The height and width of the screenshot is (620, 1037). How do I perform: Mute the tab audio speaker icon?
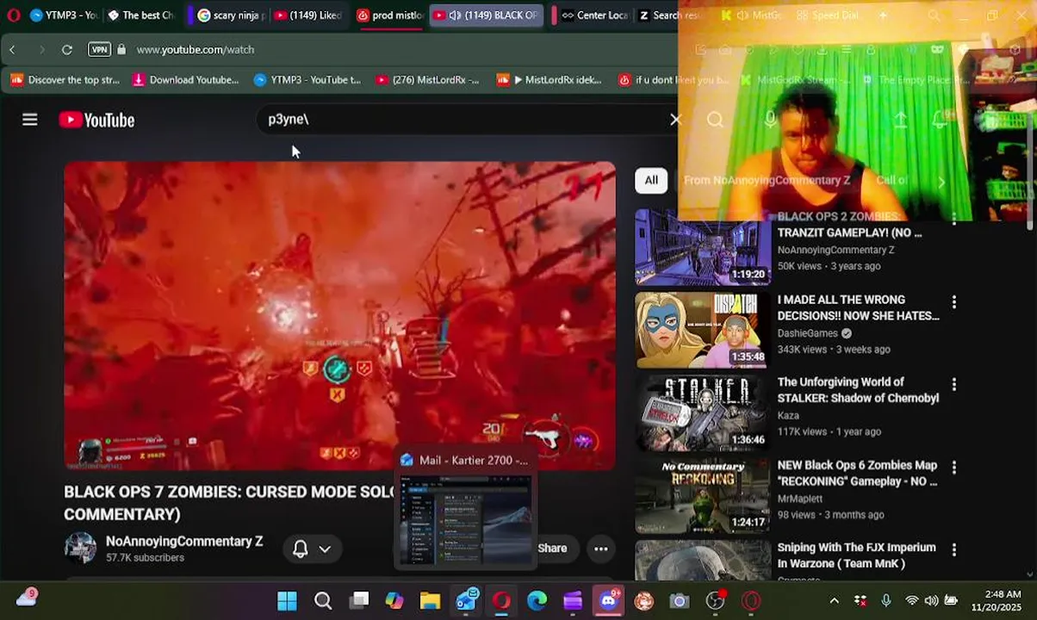point(455,15)
